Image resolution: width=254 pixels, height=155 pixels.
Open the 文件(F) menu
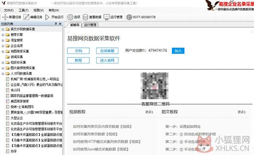coord(9,10)
